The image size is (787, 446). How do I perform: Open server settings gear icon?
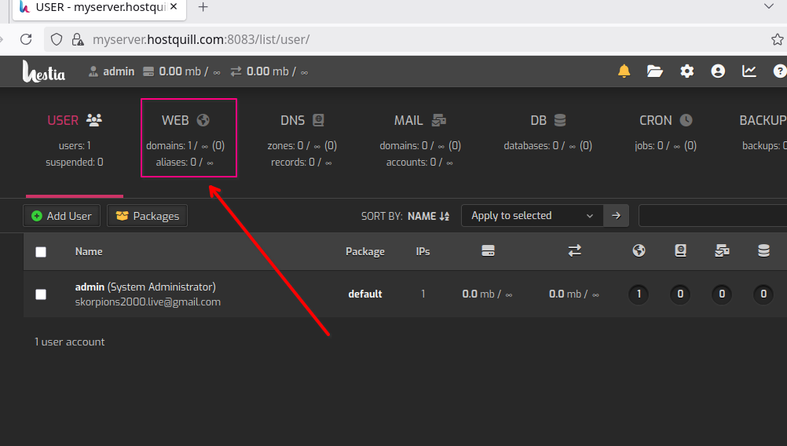pyautogui.click(x=687, y=71)
